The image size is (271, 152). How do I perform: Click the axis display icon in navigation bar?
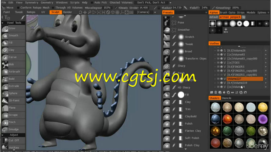point(122,12)
